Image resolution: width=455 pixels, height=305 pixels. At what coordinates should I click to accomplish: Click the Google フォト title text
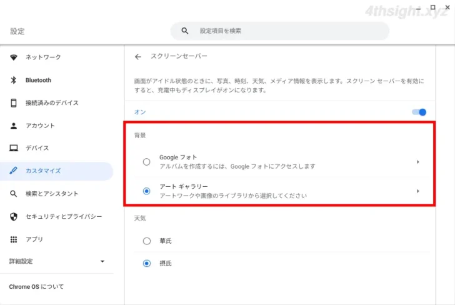click(x=178, y=157)
